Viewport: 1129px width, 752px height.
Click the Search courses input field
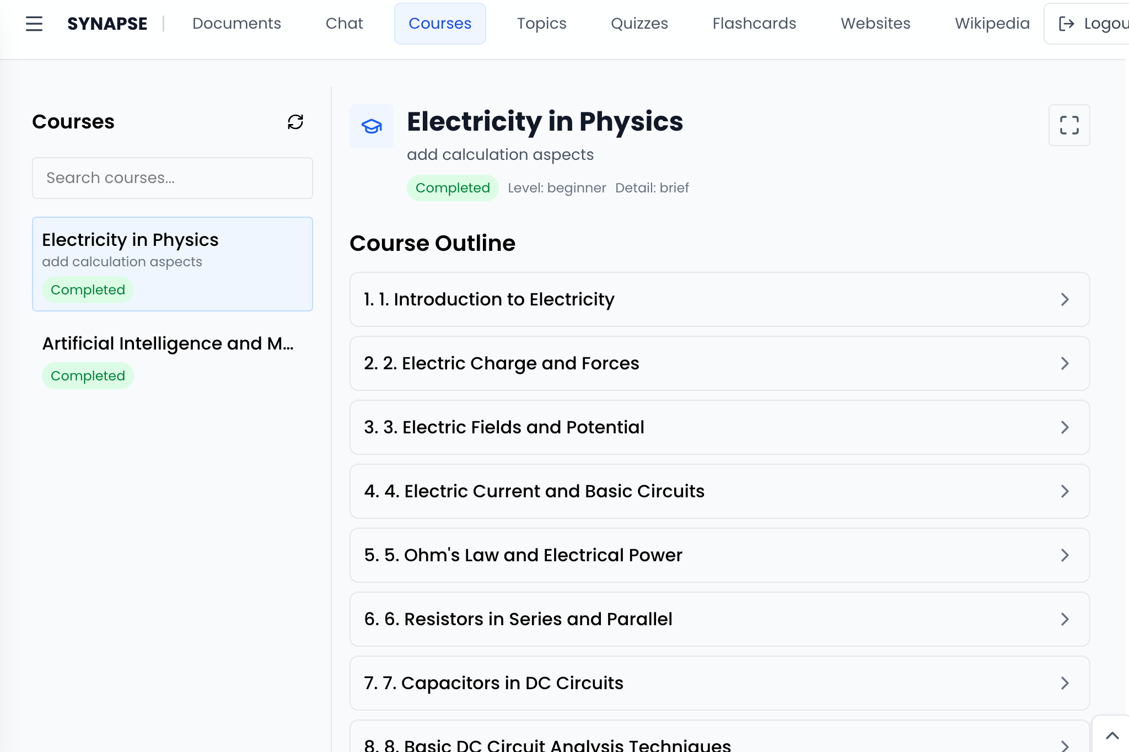(x=172, y=178)
